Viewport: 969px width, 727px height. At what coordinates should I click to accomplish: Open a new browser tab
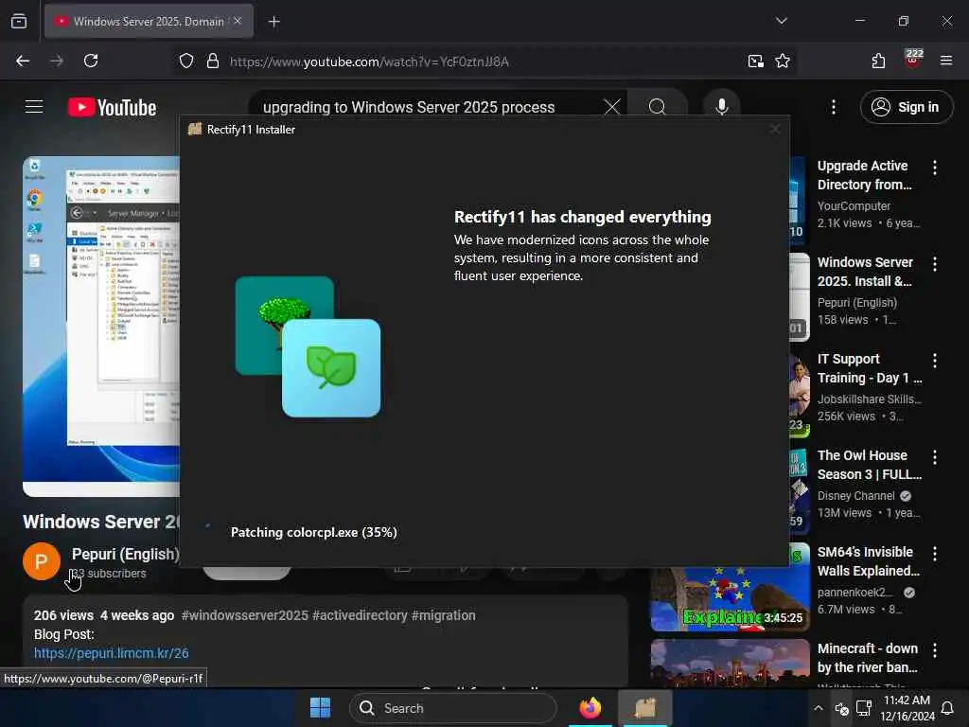[x=274, y=22]
